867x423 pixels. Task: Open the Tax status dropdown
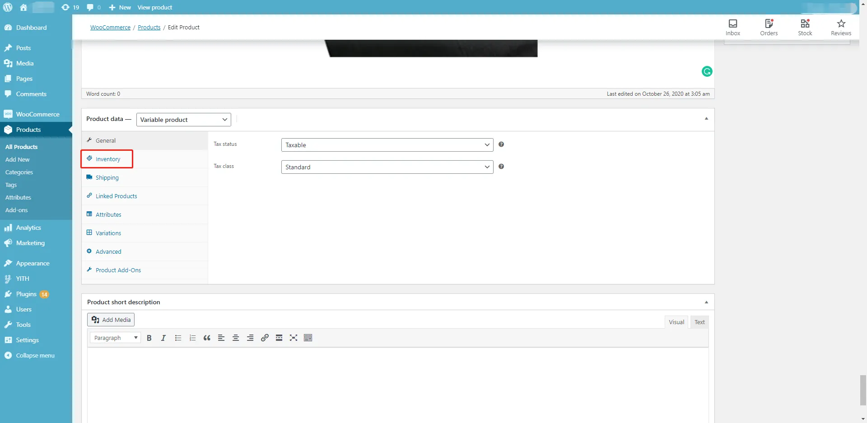(387, 145)
